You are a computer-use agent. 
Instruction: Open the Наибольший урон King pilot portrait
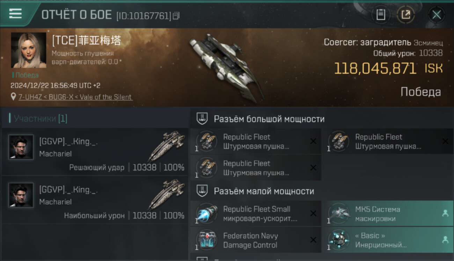click(21, 195)
